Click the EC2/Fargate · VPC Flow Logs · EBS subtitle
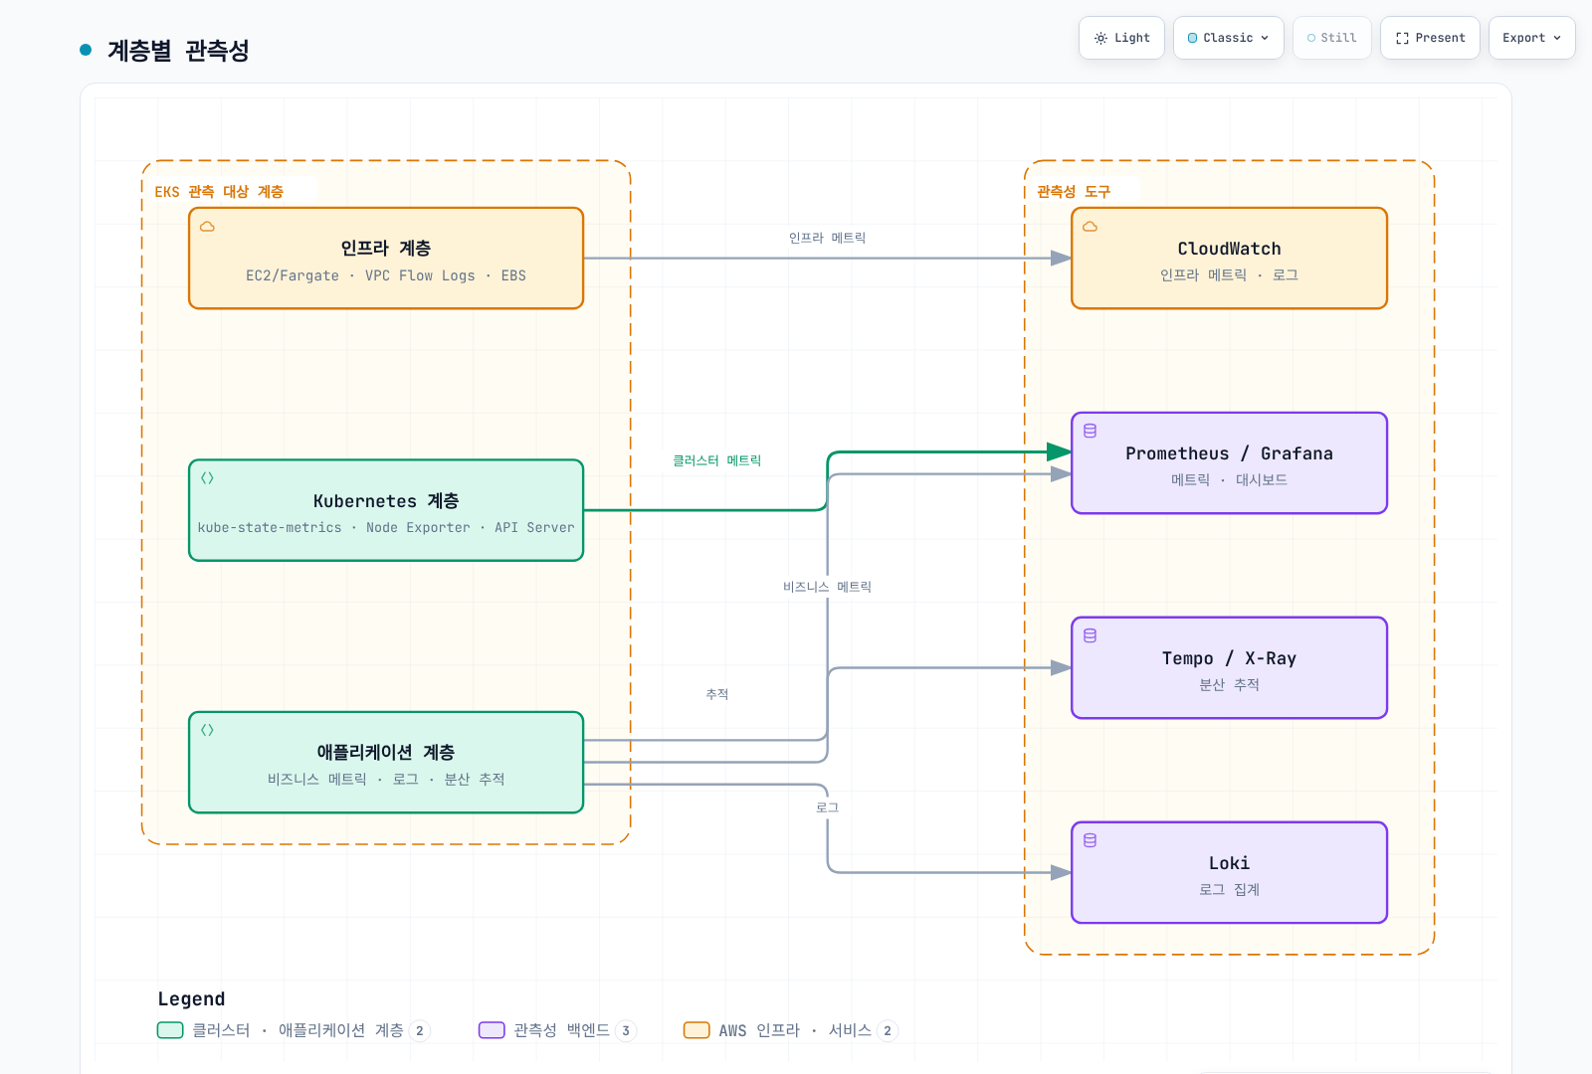 click(x=386, y=275)
